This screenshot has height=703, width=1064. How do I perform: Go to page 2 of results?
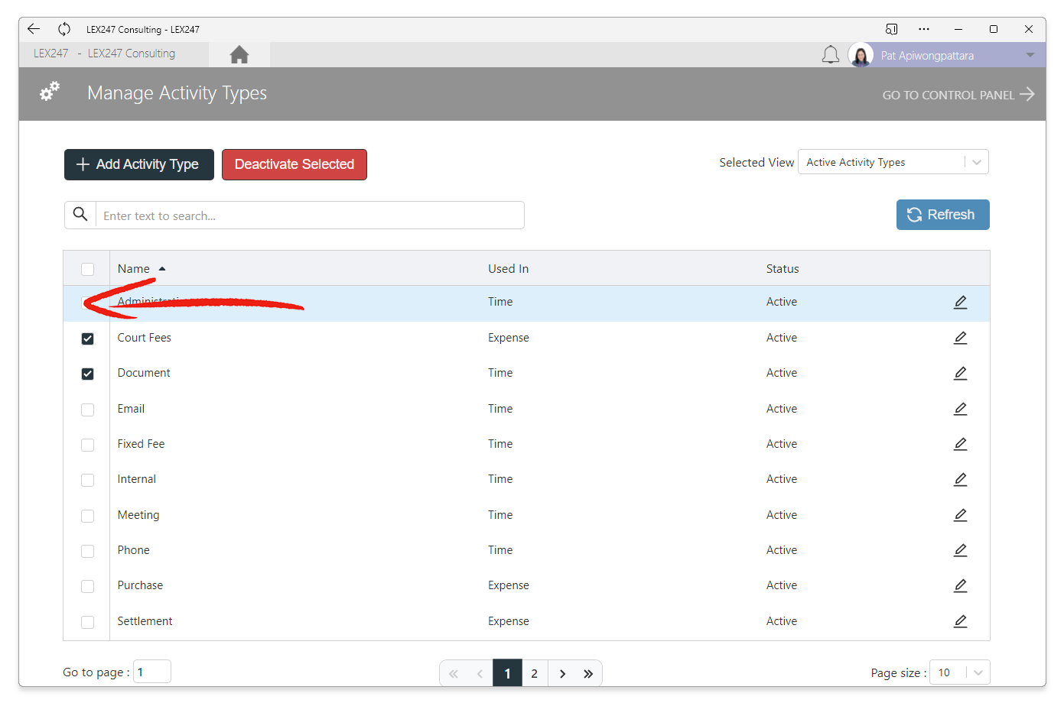(x=534, y=673)
